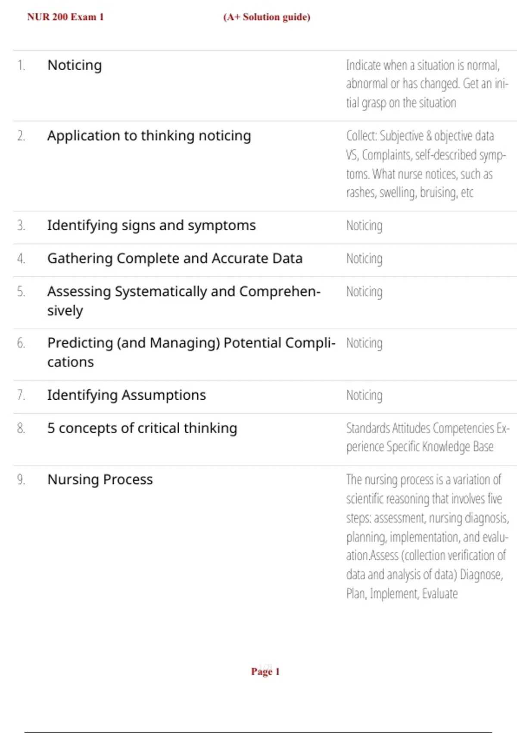517x733 pixels.
Task: Click the 'NUR 200 Exam 1' header
Action: (x=65, y=17)
